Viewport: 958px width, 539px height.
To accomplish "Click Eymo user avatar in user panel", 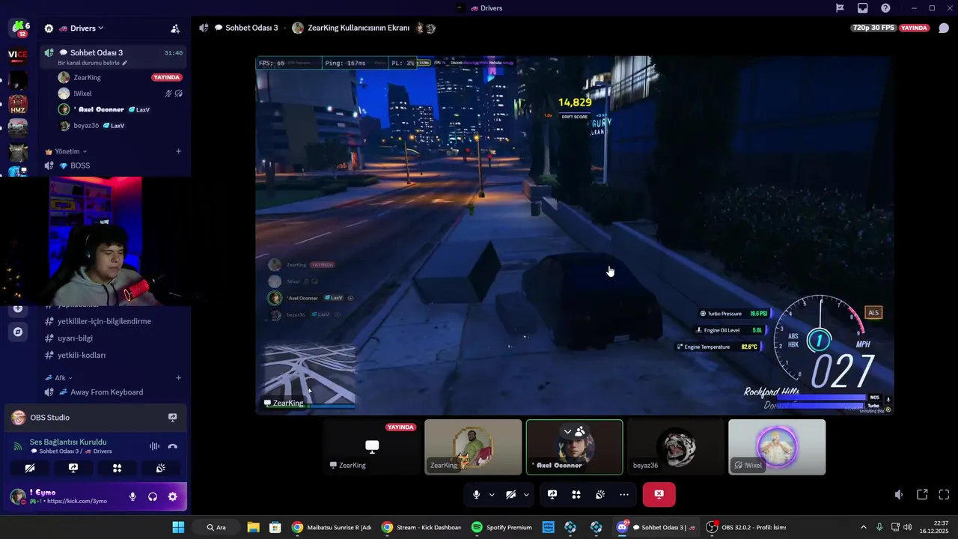I will (18, 496).
